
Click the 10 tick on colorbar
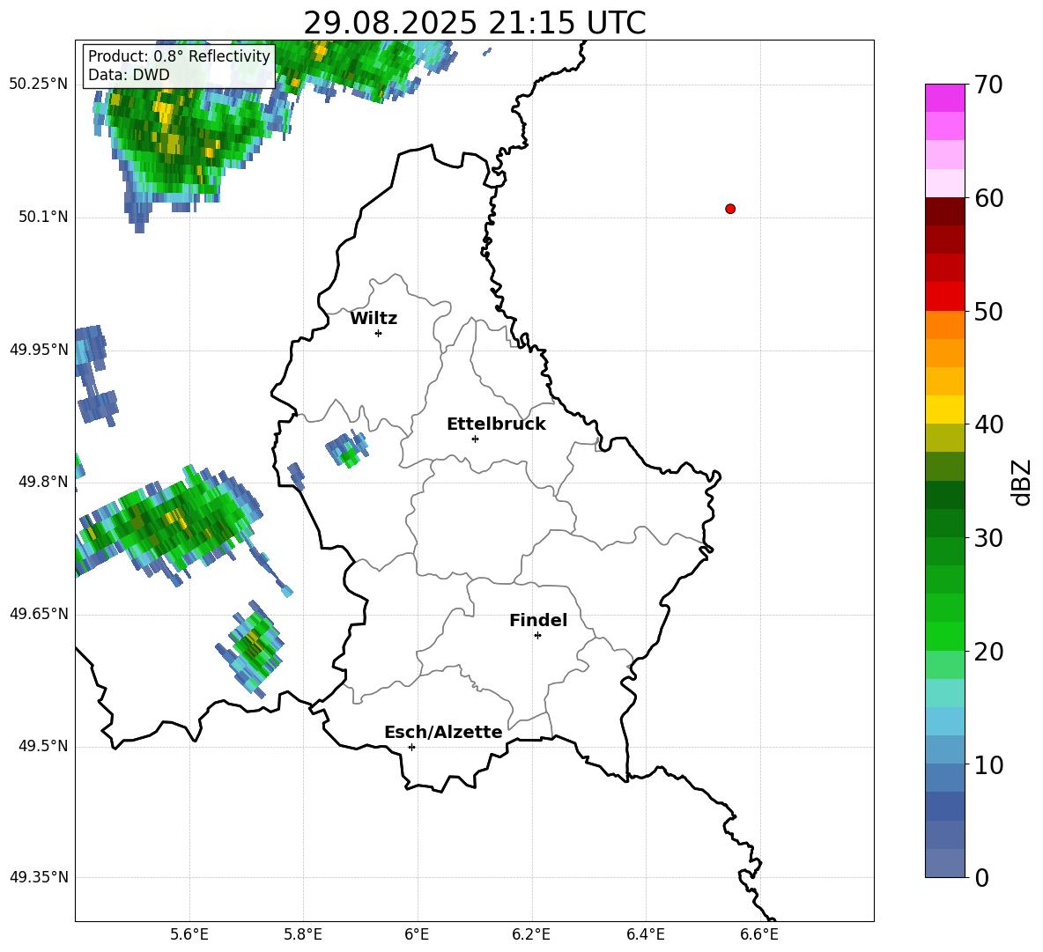click(988, 765)
